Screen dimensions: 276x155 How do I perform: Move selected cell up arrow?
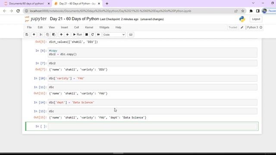coord(61,34)
